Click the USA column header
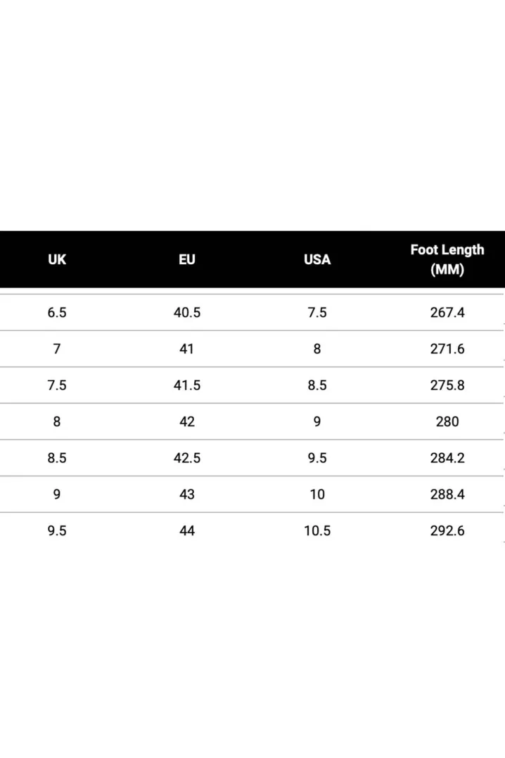 [317, 260]
